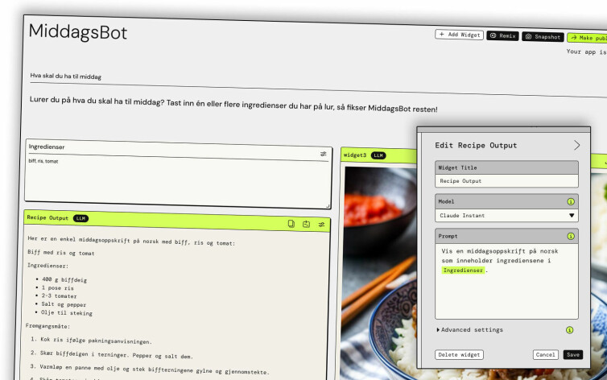The height and width of the screenshot is (380, 607).
Task: Cancel the widget edit
Action: [545, 354]
